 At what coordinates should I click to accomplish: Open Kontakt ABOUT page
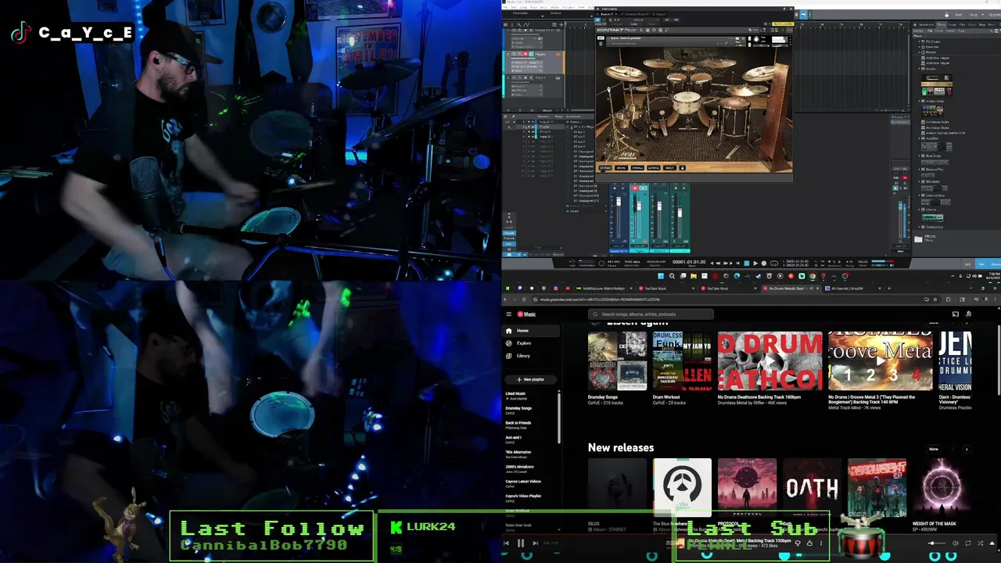[669, 168]
